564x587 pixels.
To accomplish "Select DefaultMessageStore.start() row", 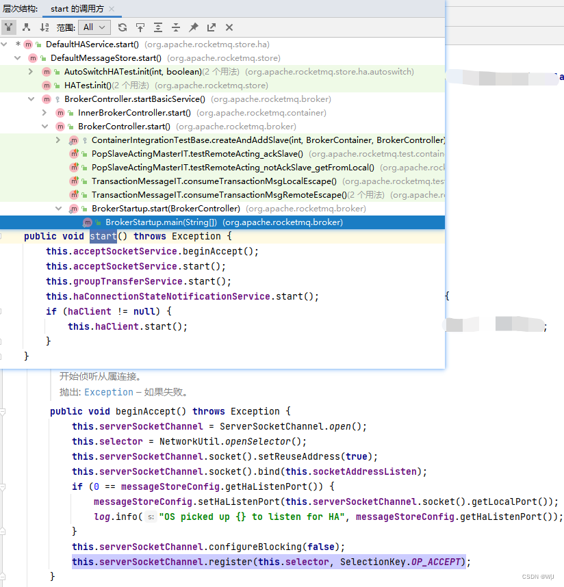I will click(x=222, y=58).
